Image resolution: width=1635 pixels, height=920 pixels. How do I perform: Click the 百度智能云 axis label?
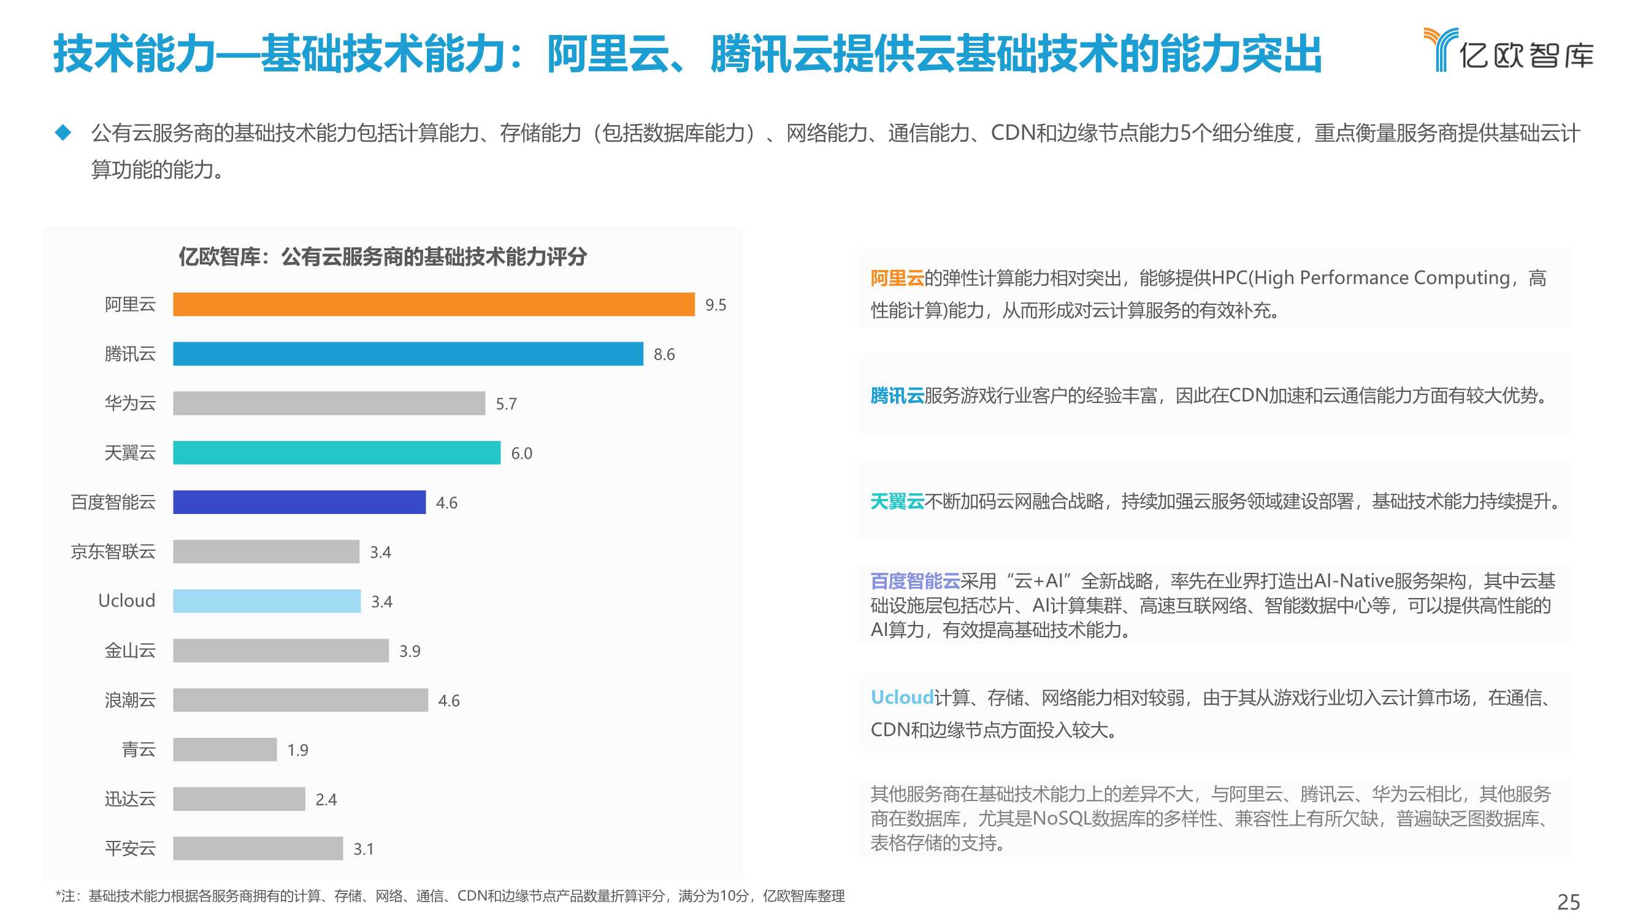click(113, 502)
